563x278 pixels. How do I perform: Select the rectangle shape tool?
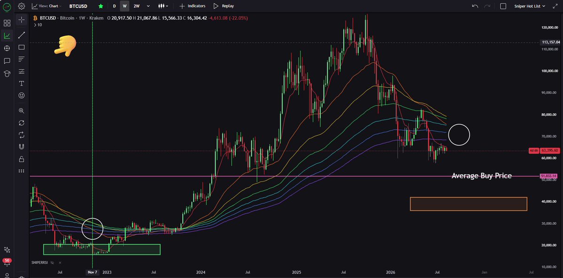(x=22, y=47)
